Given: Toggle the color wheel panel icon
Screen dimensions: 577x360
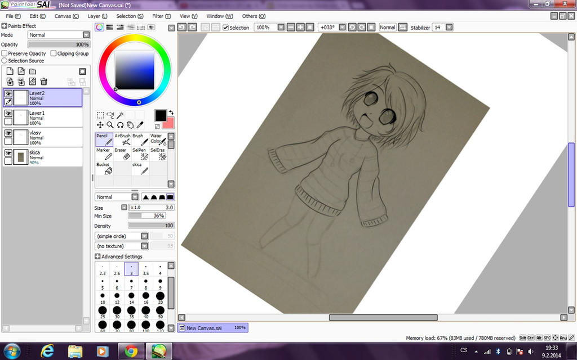Looking at the screenshot, I should pos(99,27).
